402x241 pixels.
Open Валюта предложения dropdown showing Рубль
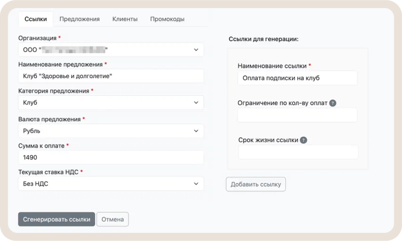tap(111, 131)
